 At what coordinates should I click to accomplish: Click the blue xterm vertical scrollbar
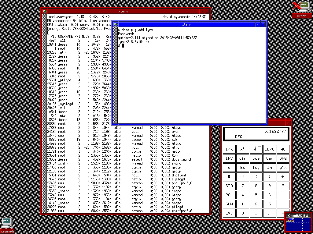[x=115, y=75]
